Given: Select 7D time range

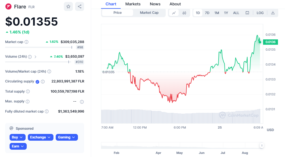Looking at the screenshot, I should click(x=207, y=13).
